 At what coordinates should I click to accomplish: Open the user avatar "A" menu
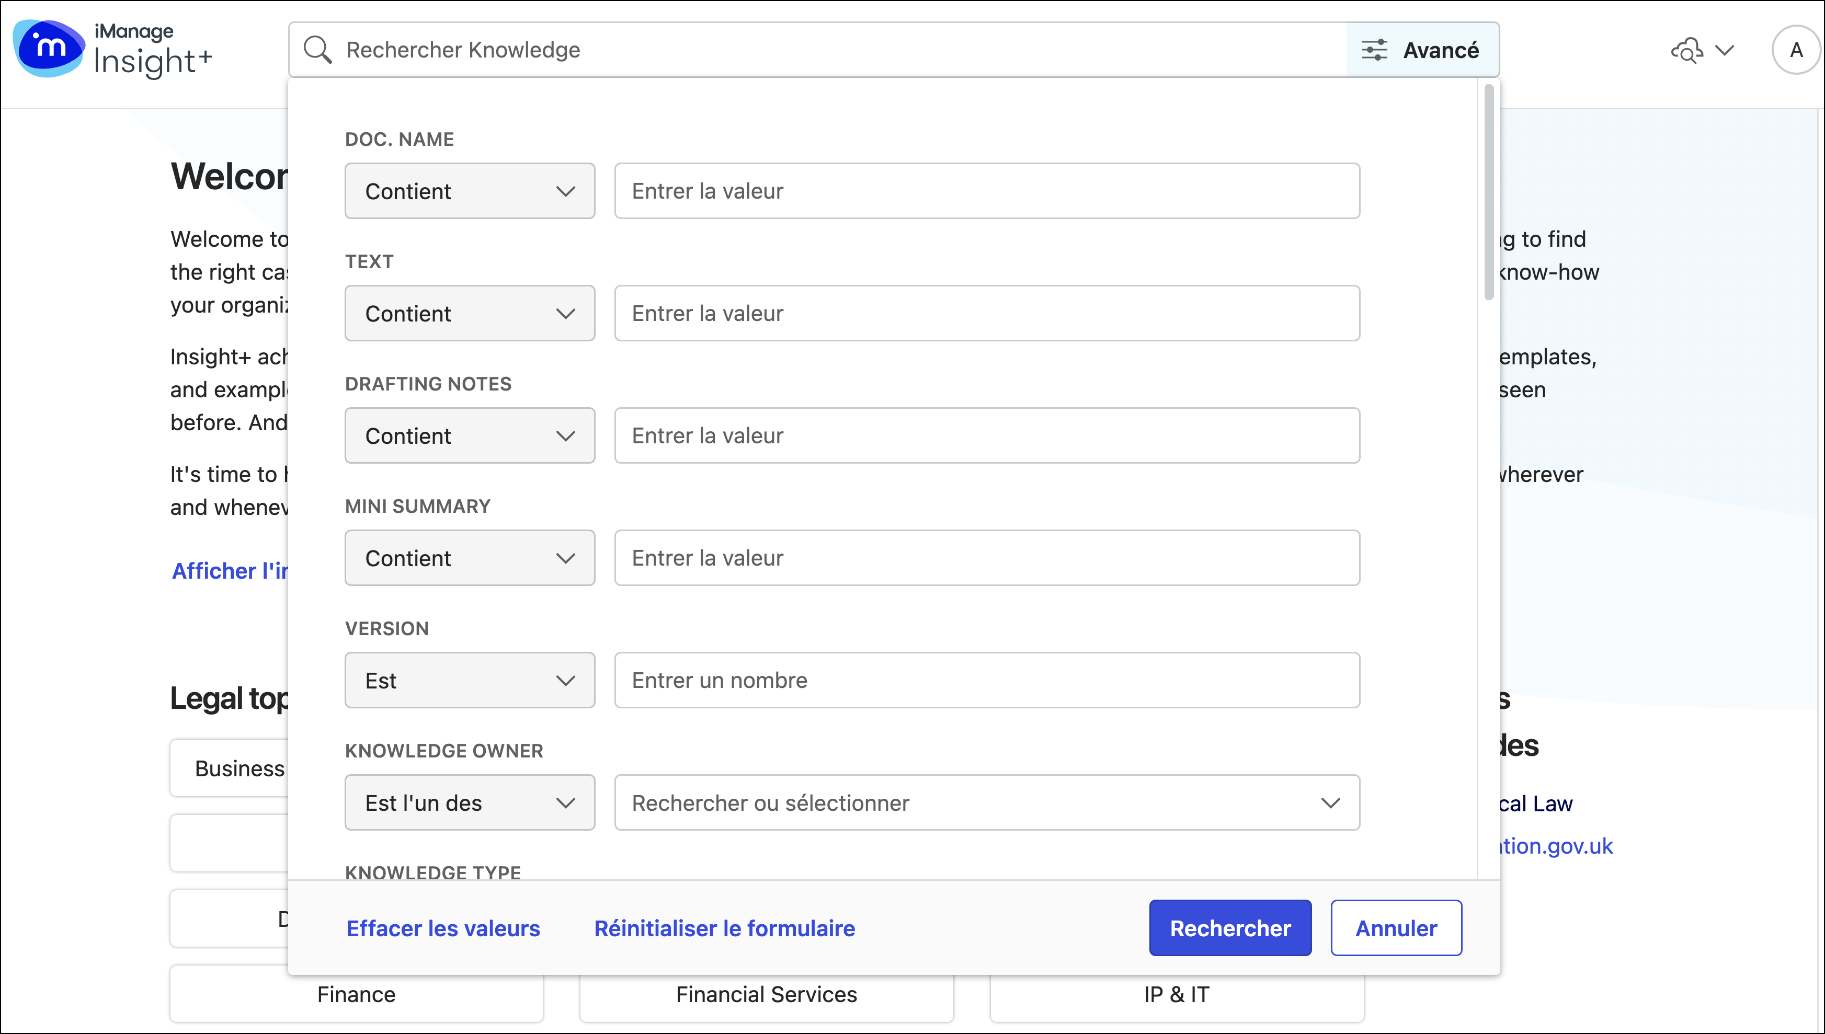(x=1796, y=49)
